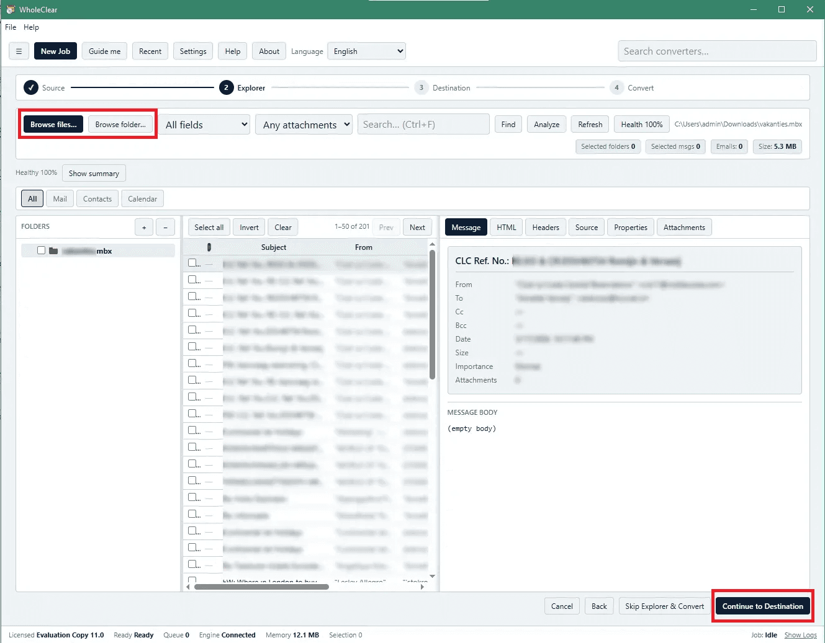825x643 pixels.
Task: Click Skip Explorer & Convert button
Action: point(665,606)
